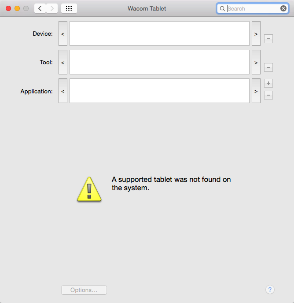Click the yellow warning triangle icon
Viewport: 294px width, 303px height.
pos(89,189)
